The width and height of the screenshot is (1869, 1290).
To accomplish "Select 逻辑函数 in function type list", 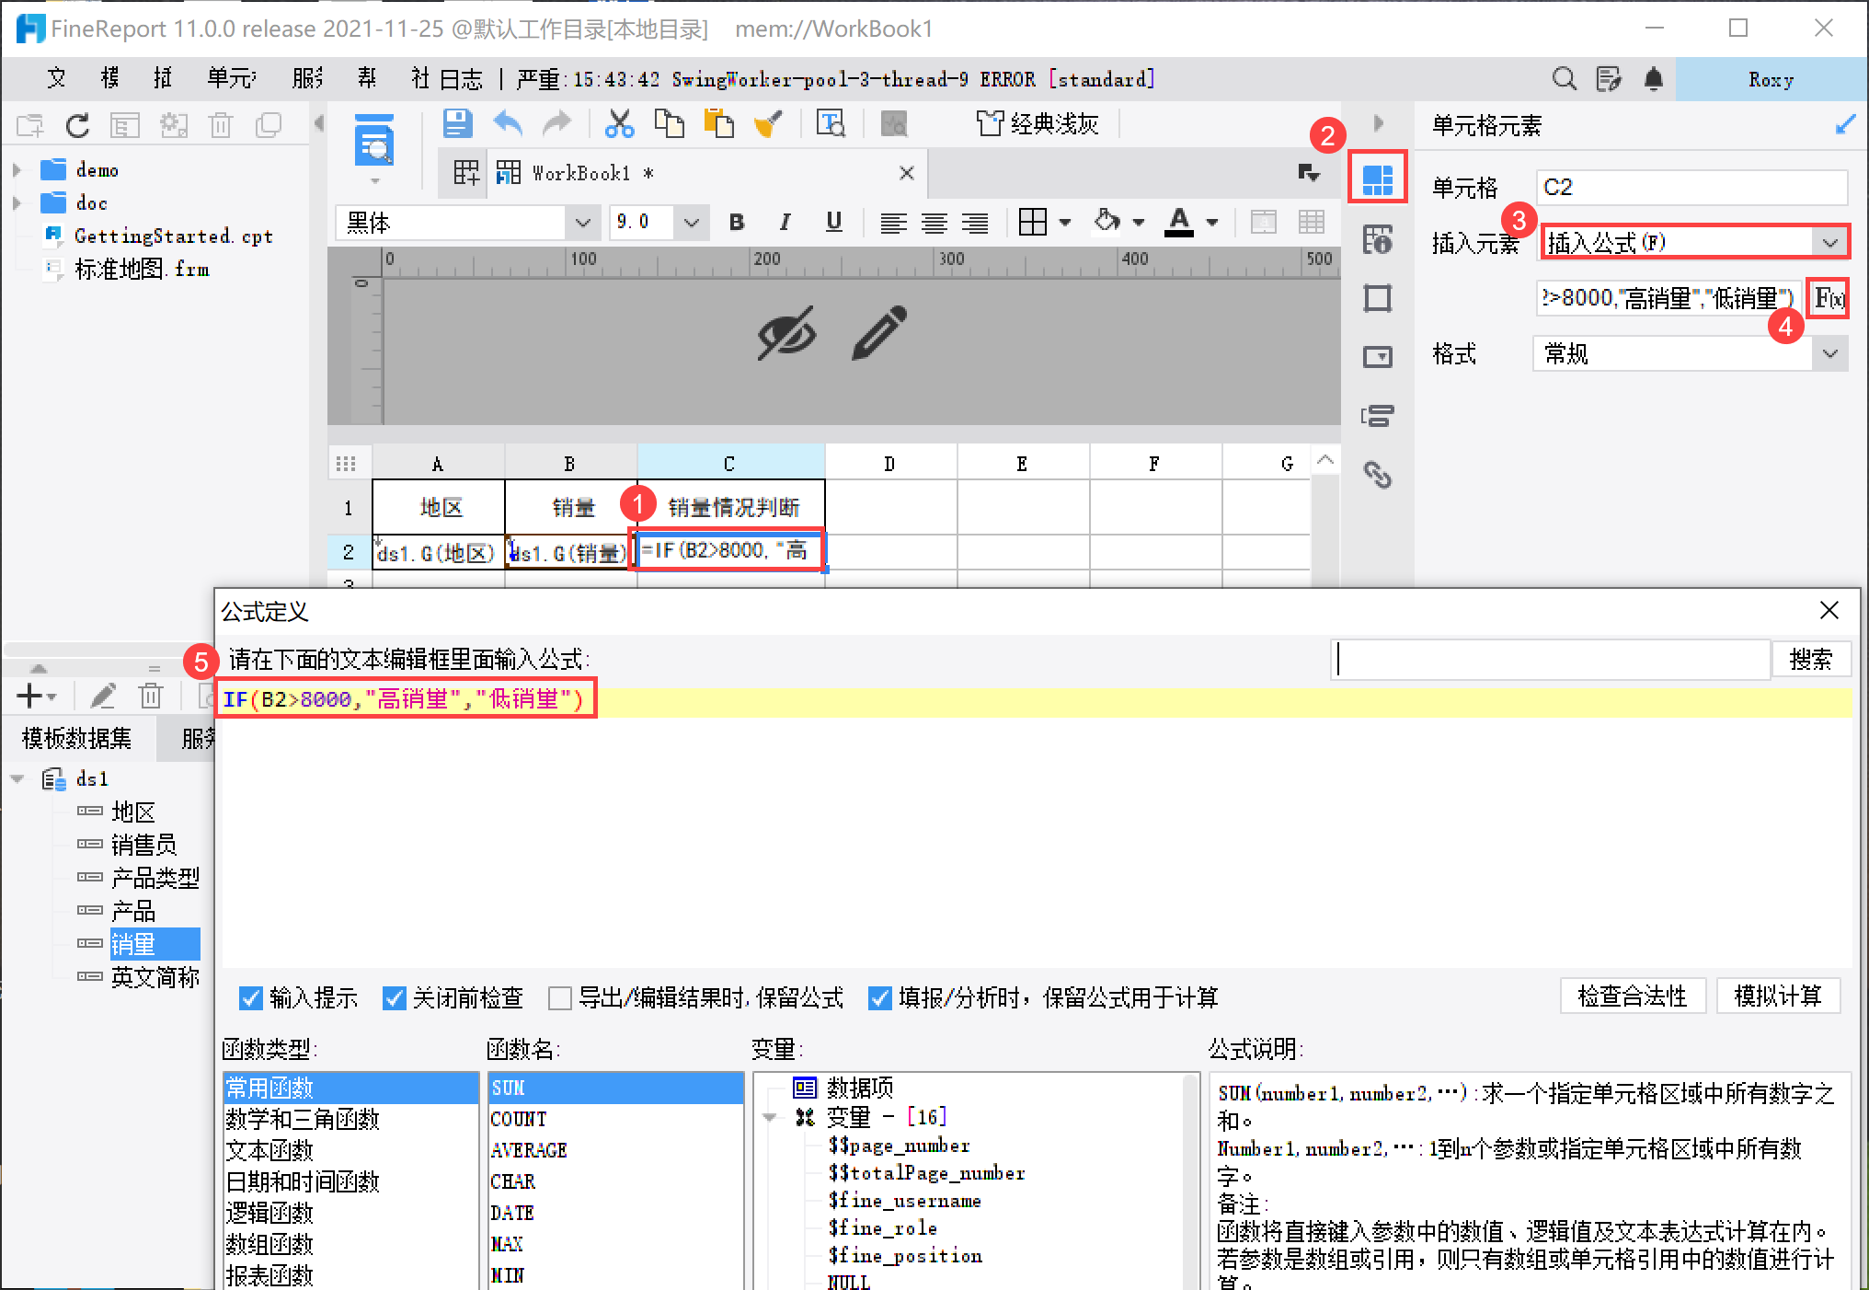I will 269,1213.
